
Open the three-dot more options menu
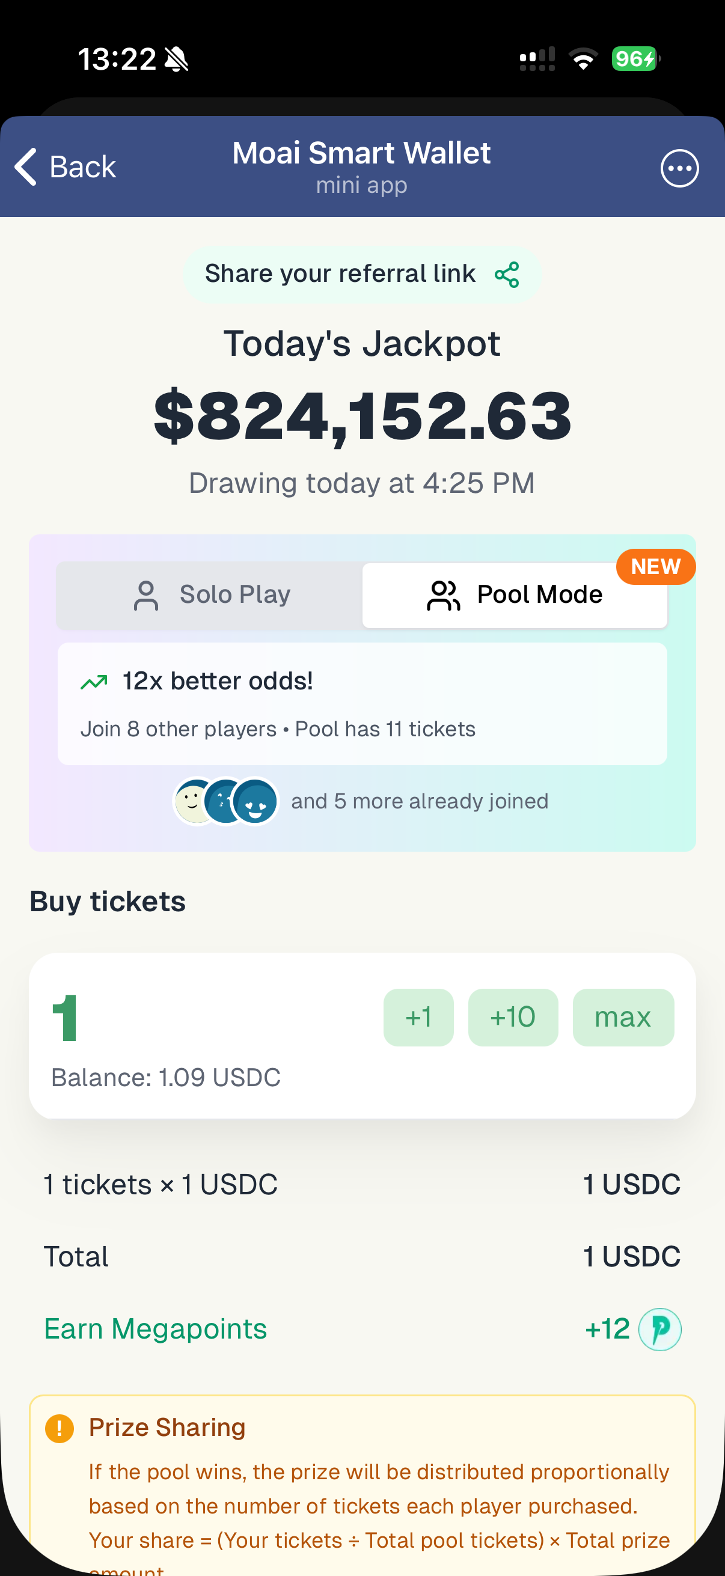click(x=679, y=168)
